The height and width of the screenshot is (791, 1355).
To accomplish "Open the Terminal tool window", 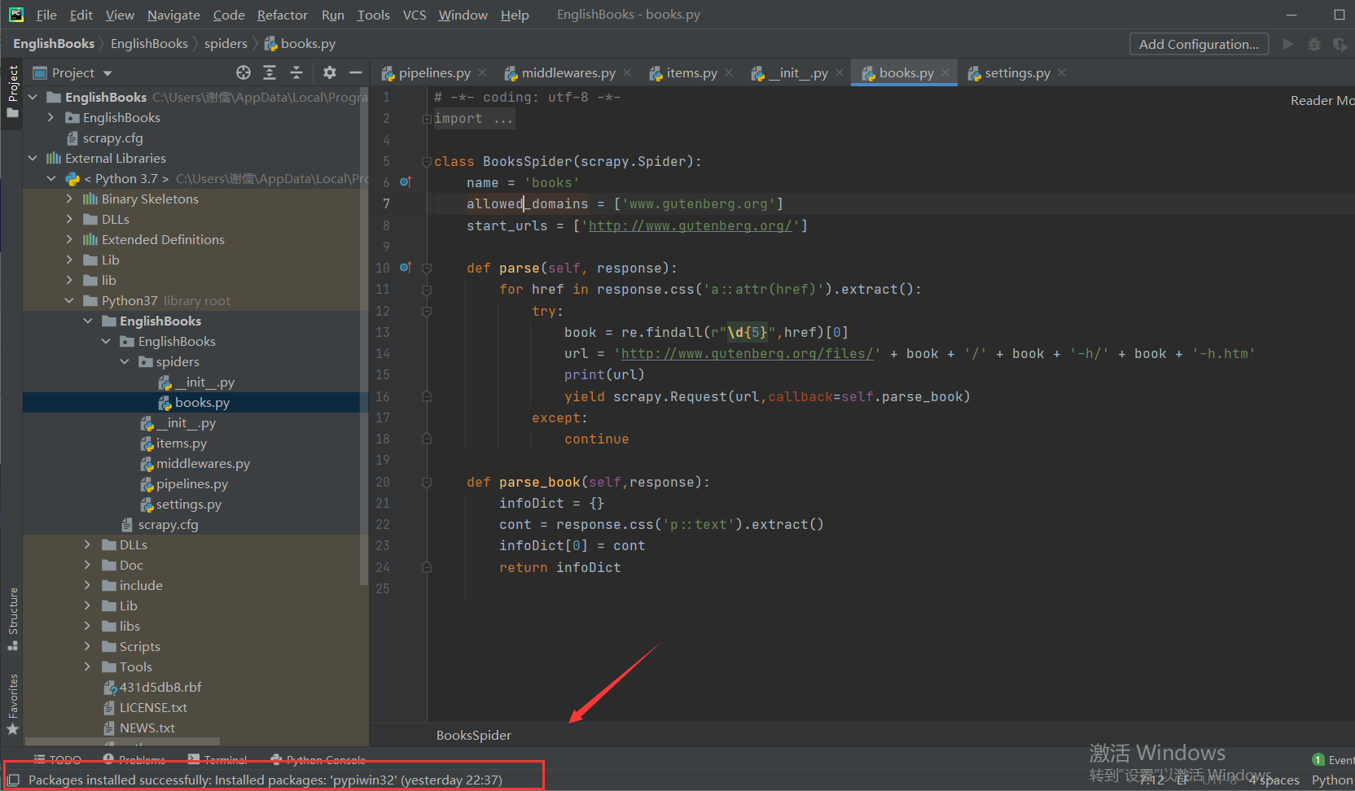I will point(217,760).
